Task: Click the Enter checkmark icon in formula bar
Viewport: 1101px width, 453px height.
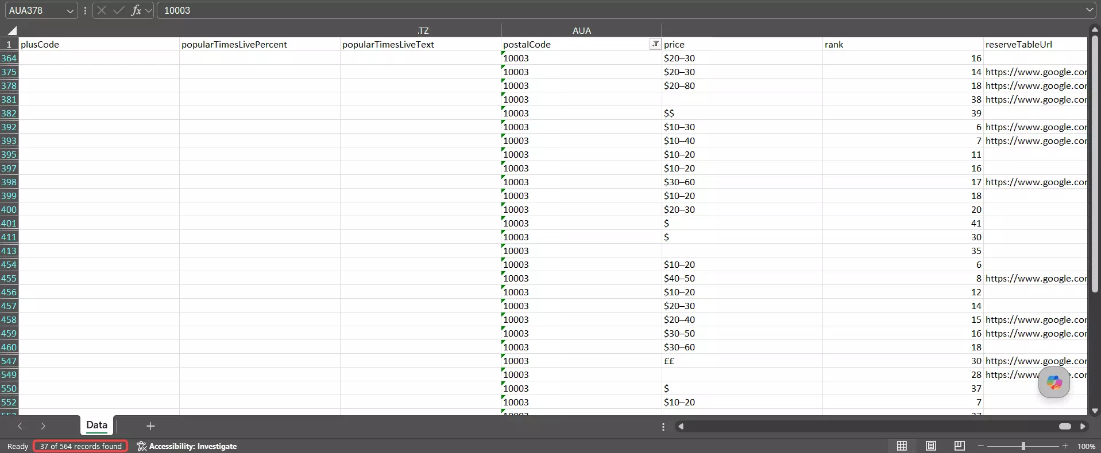Action: click(119, 10)
